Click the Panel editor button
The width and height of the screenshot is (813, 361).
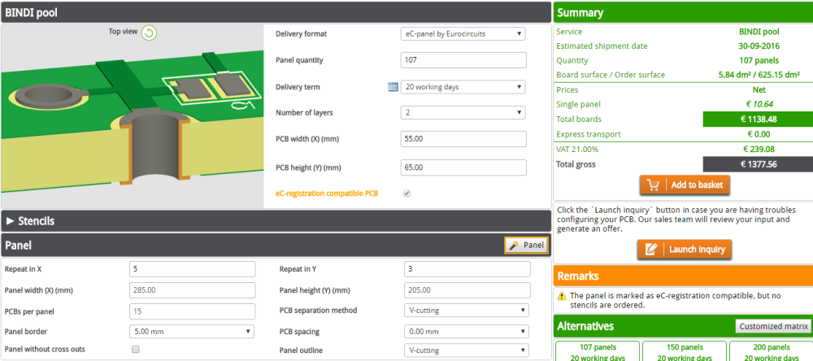pyautogui.click(x=526, y=245)
